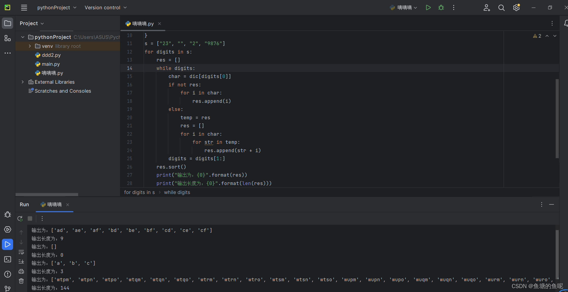
Task: Open the Services tool window icon
Action: click(x=7, y=230)
